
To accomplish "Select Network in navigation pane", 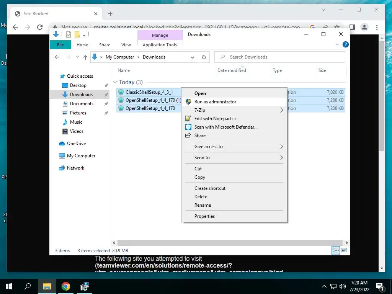I will click(x=75, y=168).
